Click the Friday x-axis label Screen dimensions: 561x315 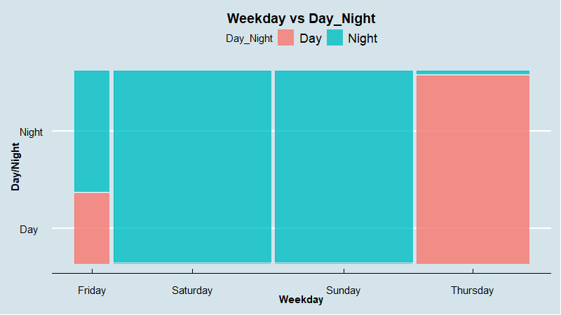click(92, 290)
